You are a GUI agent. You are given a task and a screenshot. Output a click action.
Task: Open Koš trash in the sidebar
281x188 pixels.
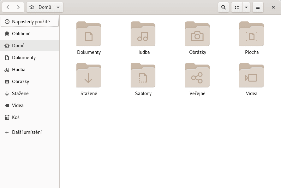click(30, 117)
